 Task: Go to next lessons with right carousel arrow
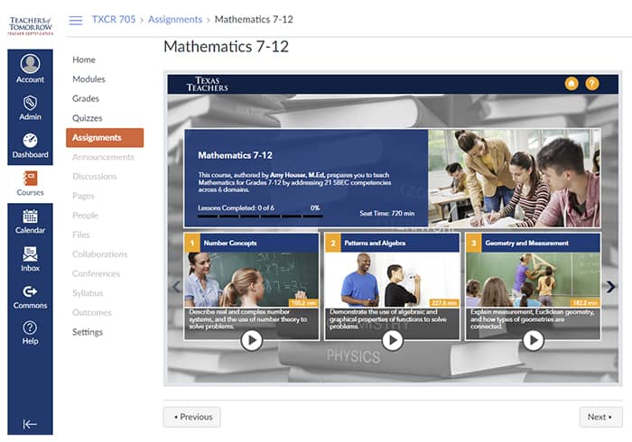(610, 287)
